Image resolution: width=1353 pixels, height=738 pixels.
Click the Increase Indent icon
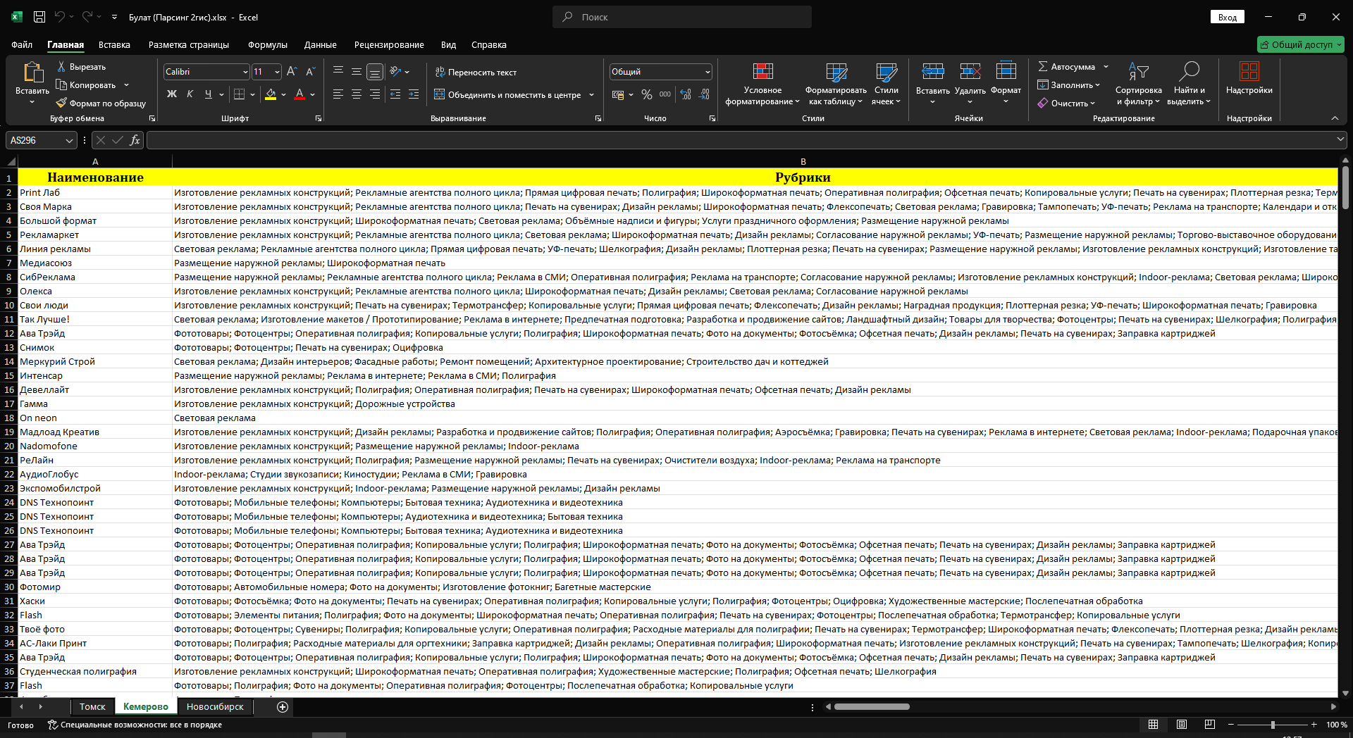[414, 94]
